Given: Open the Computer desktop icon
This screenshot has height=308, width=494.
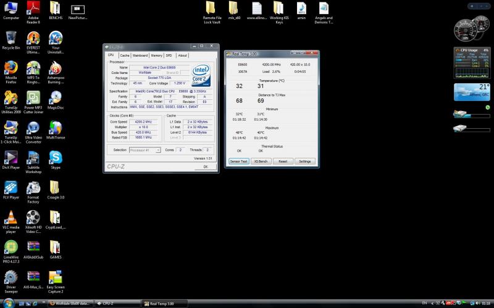Looking at the screenshot, I should (x=11, y=10).
